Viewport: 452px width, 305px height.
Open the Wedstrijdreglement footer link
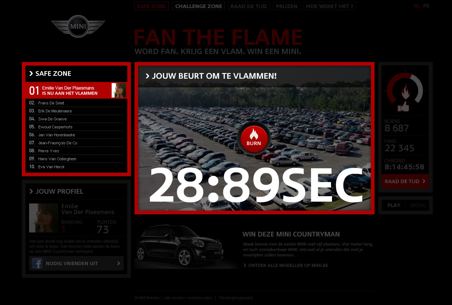click(236, 298)
